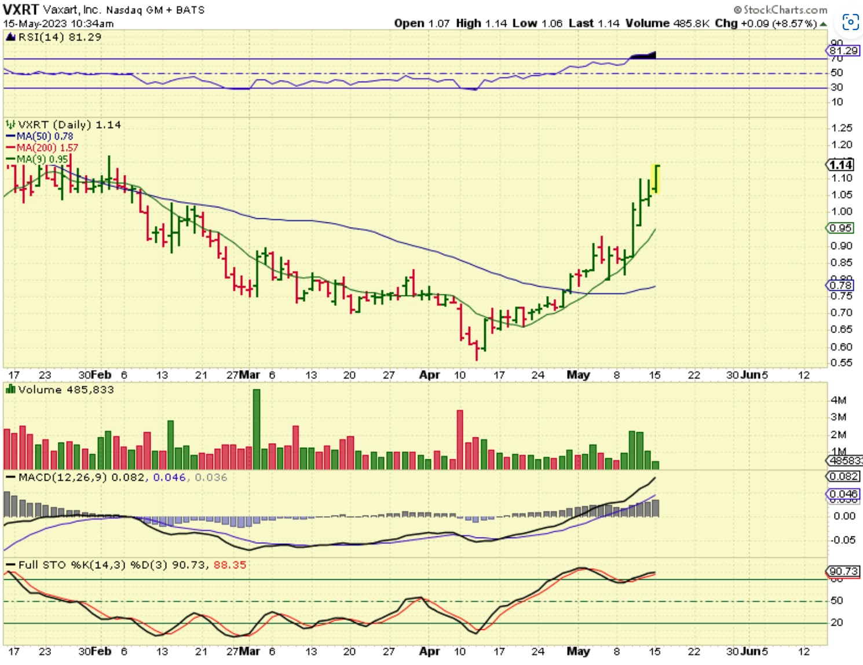This screenshot has width=863, height=665.
Task: Click the black shaded overbought area in the RSI panel
Action: pos(643,56)
